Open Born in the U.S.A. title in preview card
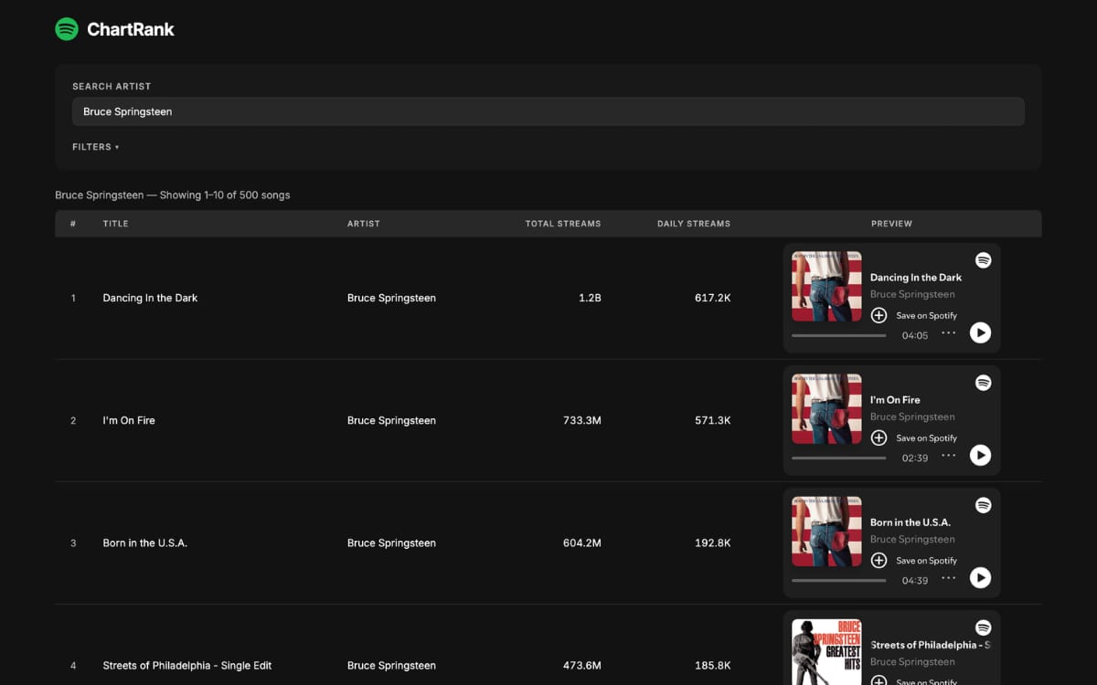 point(911,522)
